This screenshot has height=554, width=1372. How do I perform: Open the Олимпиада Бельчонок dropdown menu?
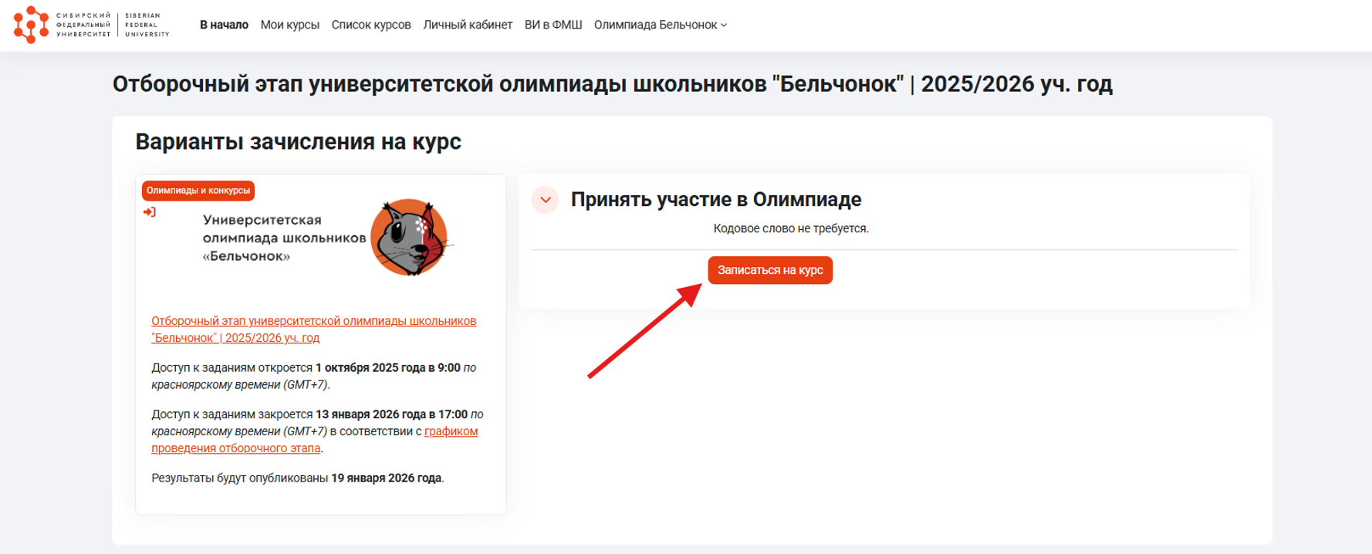(x=660, y=25)
